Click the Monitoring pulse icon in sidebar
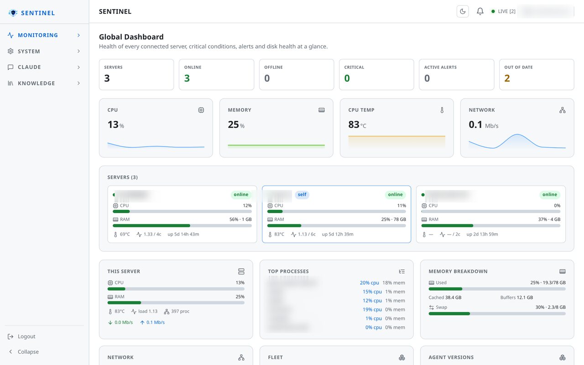Screen dimensions: 584x365 click(x=10, y=35)
